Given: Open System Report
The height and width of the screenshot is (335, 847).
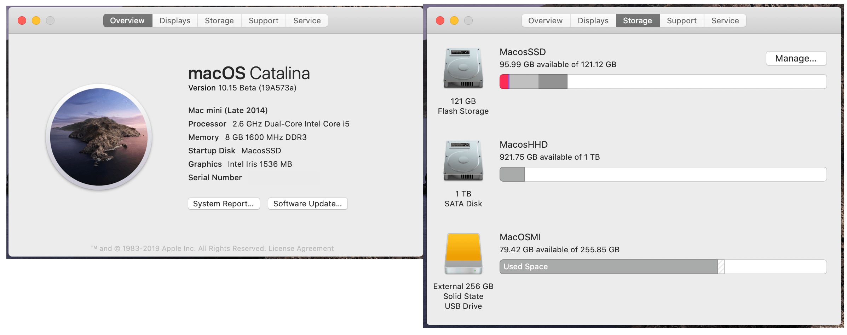Looking at the screenshot, I should [224, 204].
